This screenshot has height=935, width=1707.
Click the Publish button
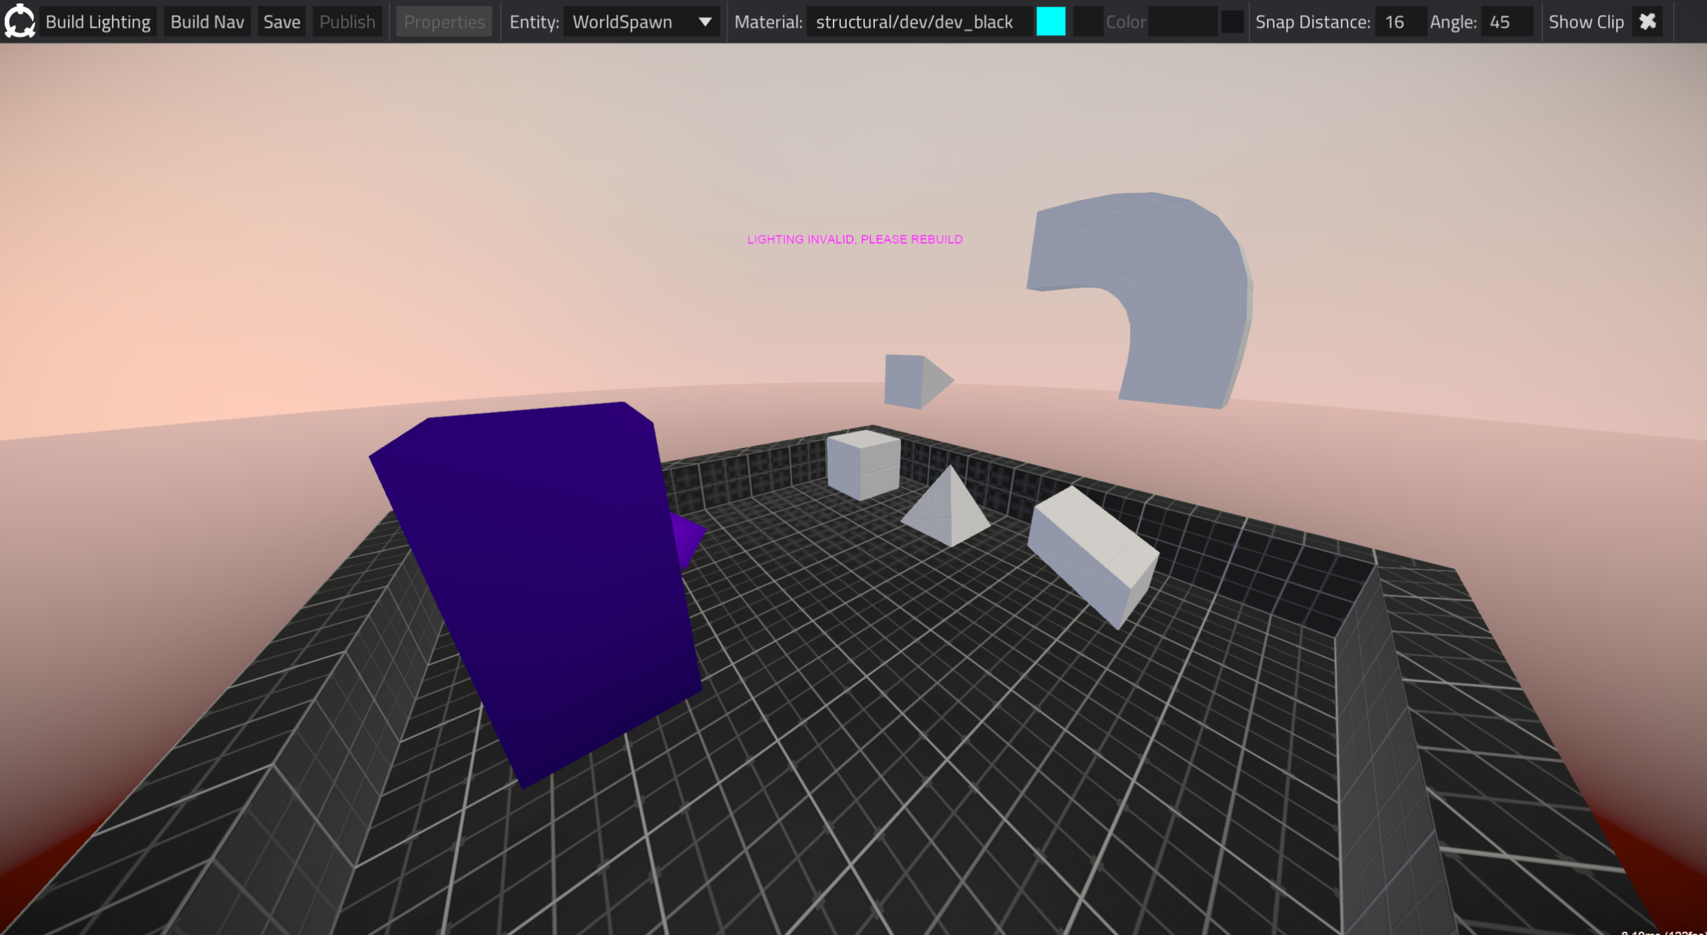pos(347,22)
